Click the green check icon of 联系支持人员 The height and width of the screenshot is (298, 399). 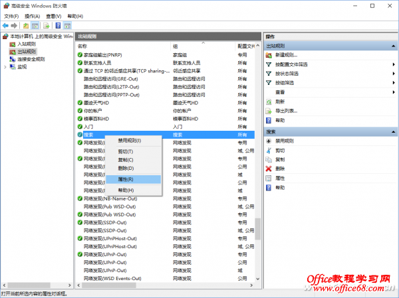80,63
